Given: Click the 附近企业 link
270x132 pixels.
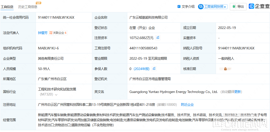Looking at the screenshot, I should (x=187, y=105).
